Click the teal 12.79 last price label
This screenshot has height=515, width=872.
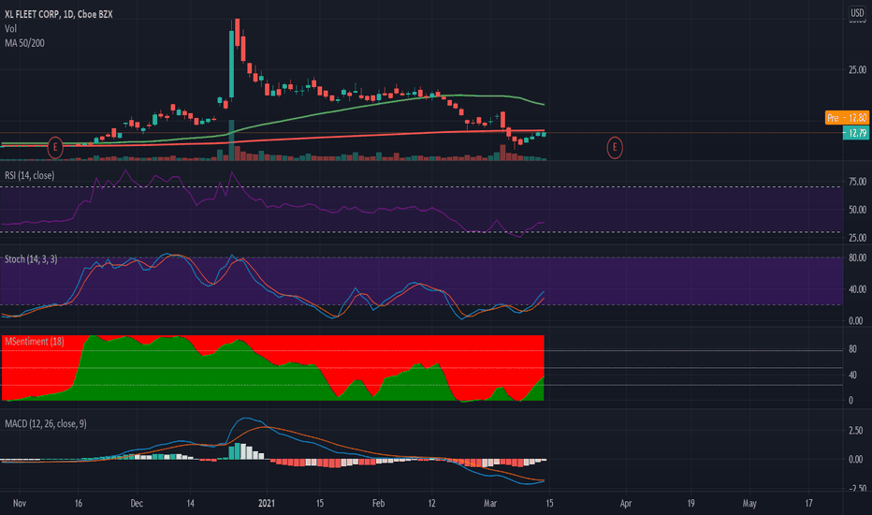coord(855,133)
